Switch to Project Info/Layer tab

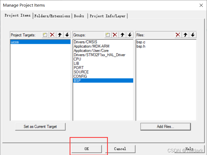[108, 16]
